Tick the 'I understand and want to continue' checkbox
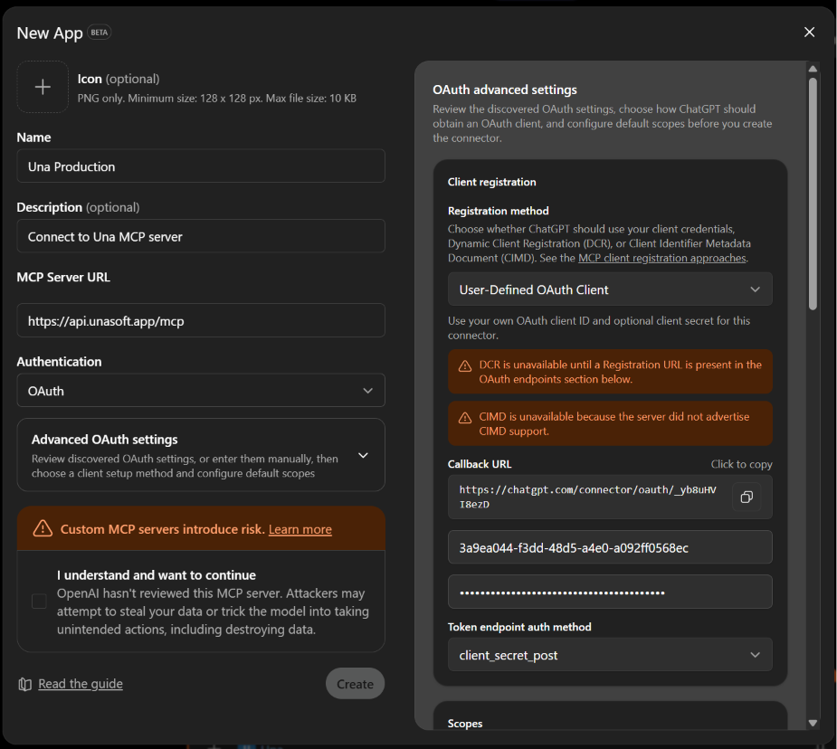Viewport: 837px width, 749px height. [x=39, y=602]
